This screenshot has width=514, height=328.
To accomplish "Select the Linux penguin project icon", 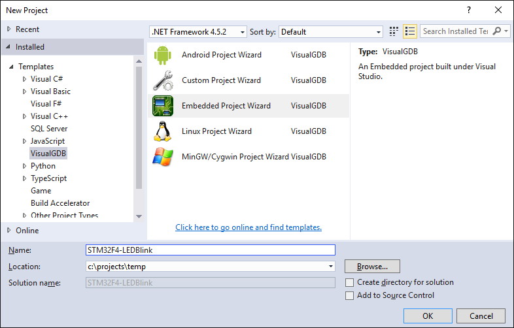I will pos(162,131).
